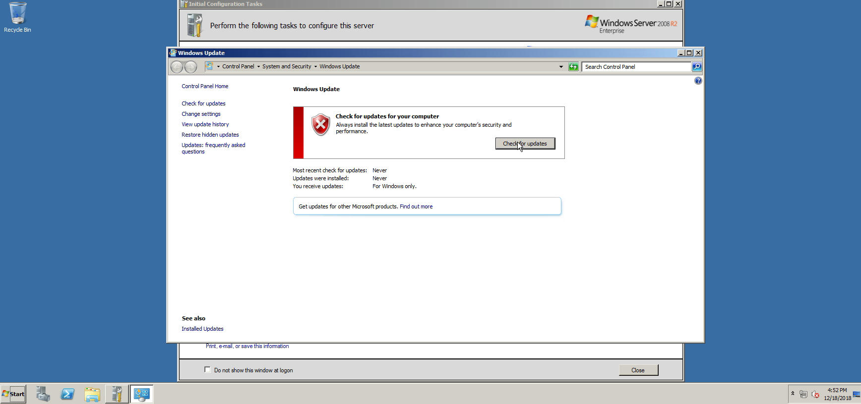Image resolution: width=861 pixels, height=404 pixels.
Task: Click 'Print, e-mail, or save this information'
Action: click(247, 346)
